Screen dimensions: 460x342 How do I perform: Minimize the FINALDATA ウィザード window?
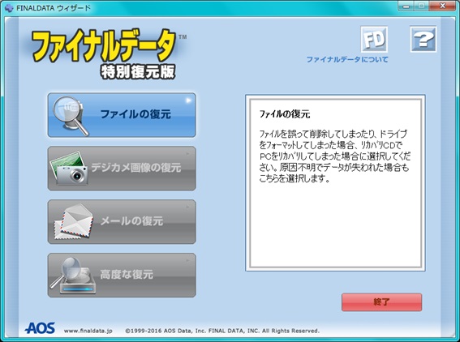pos(406,6)
